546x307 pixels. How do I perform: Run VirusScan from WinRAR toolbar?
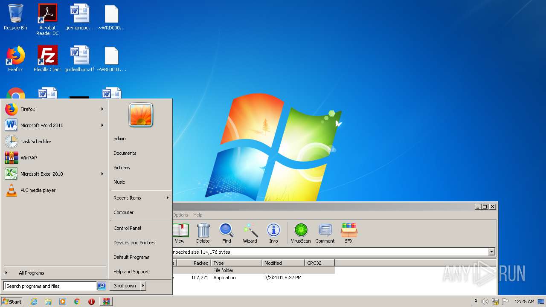[301, 233]
